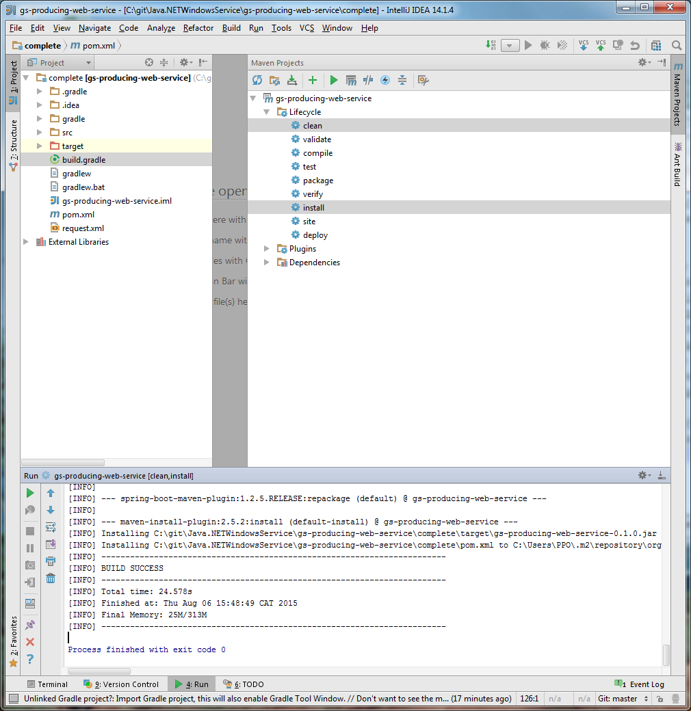Open the Refactor menu

click(x=198, y=28)
